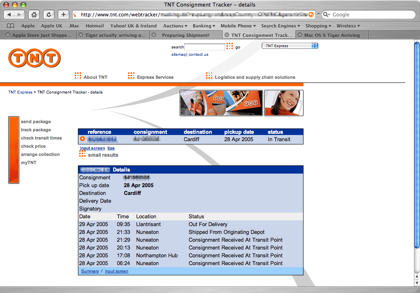Expand the Auctions bookmarks menu
420x293 pixels.
click(175, 26)
